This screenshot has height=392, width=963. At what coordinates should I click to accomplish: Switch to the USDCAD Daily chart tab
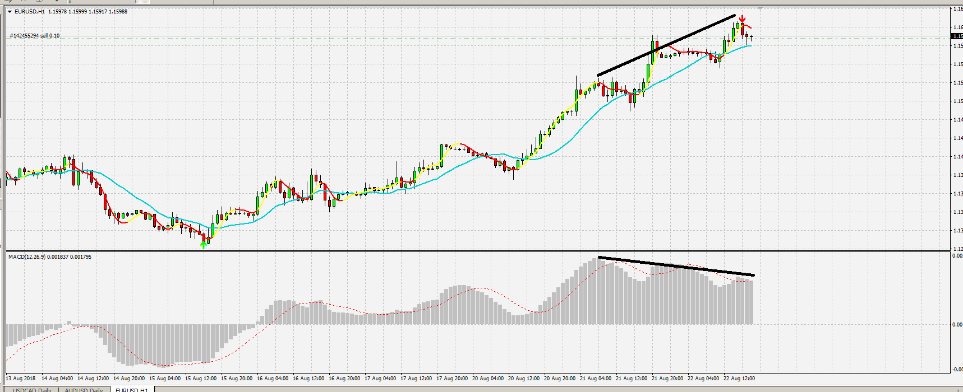coord(33,390)
